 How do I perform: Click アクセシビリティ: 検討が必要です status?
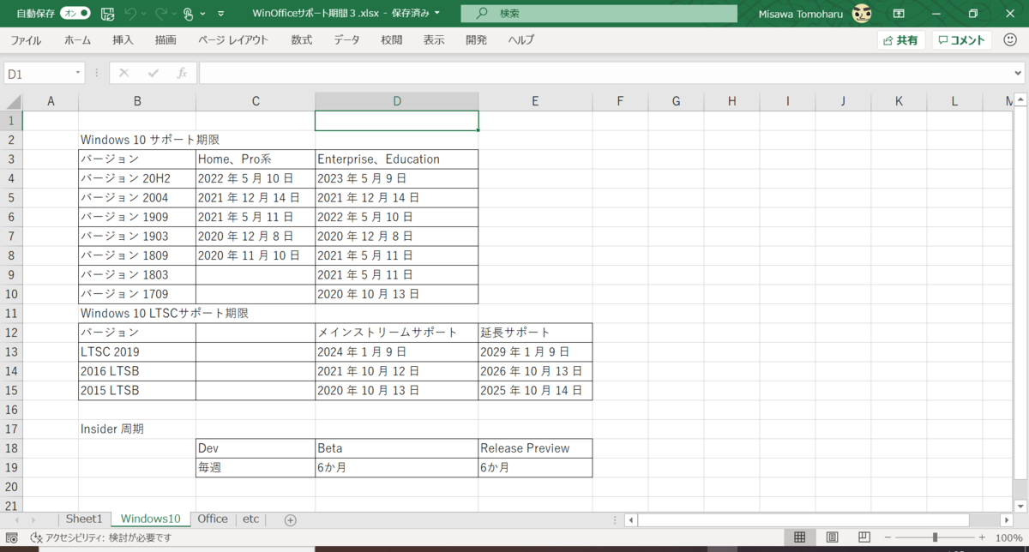[x=101, y=537]
